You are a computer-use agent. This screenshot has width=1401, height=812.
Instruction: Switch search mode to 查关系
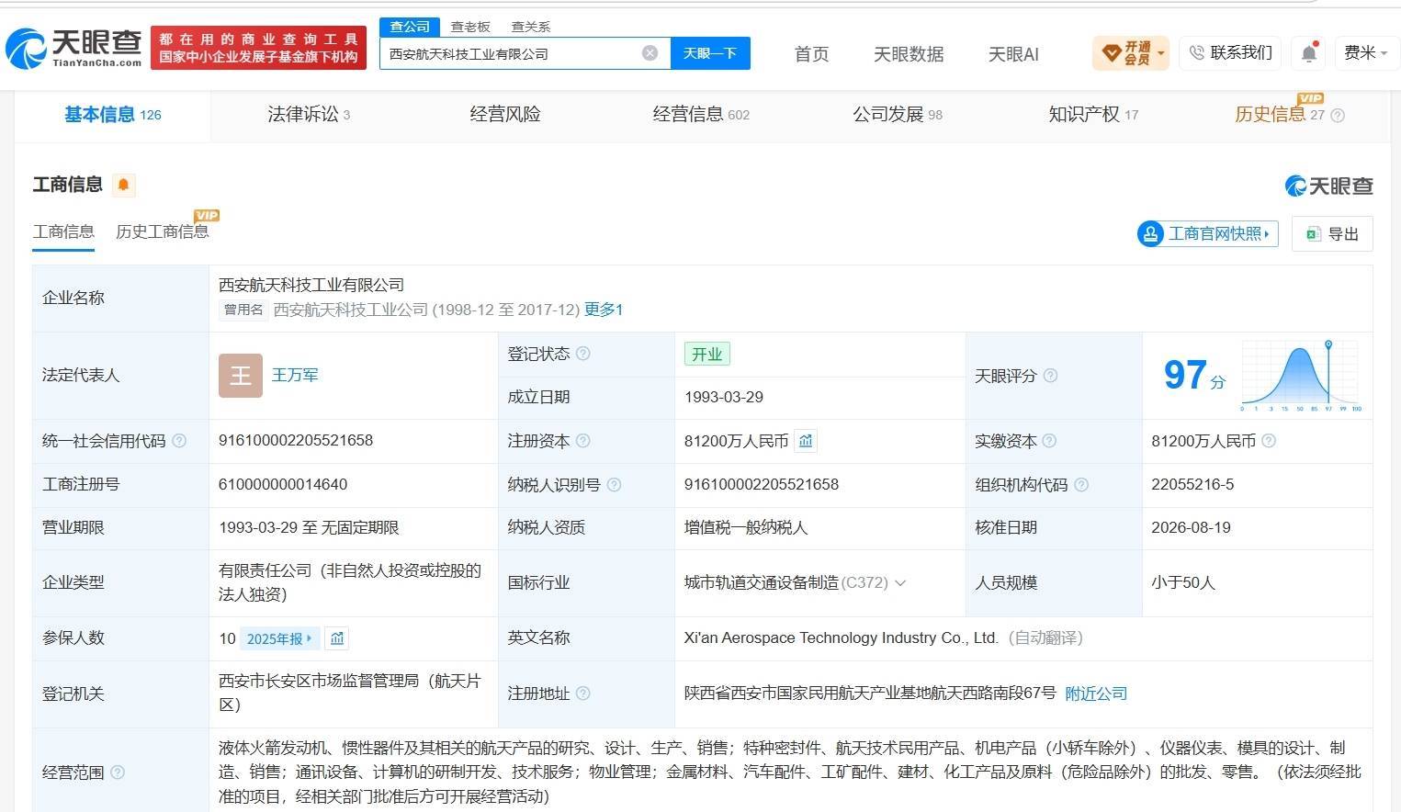(531, 27)
